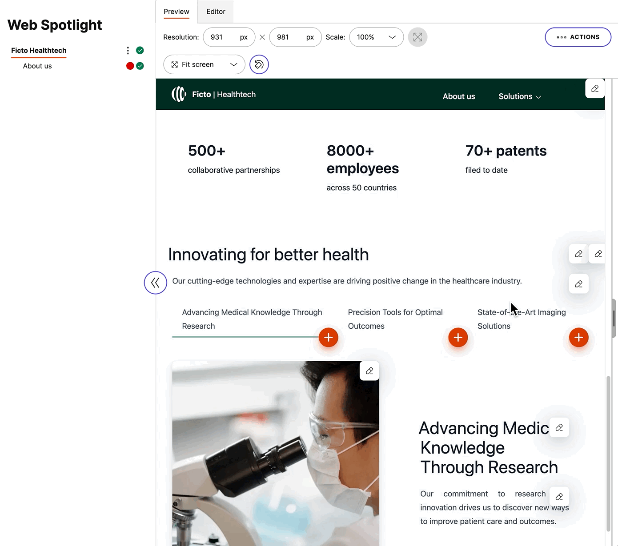Open the Fit screen dropdown

(x=204, y=64)
